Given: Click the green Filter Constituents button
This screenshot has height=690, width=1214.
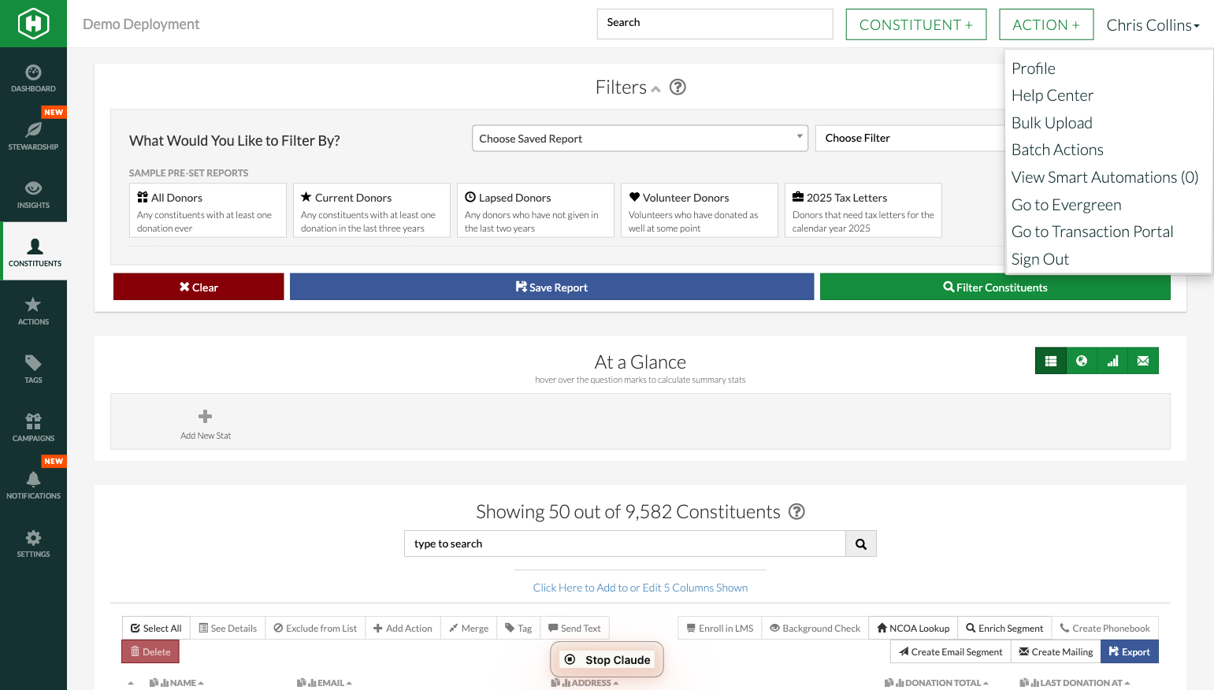Looking at the screenshot, I should click(x=994, y=287).
